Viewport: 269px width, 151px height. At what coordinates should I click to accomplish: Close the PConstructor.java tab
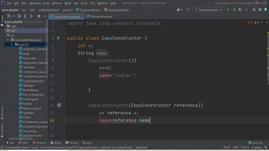114,16
